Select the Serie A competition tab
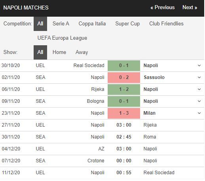The width and height of the screenshot is (205, 181). tap(61, 24)
